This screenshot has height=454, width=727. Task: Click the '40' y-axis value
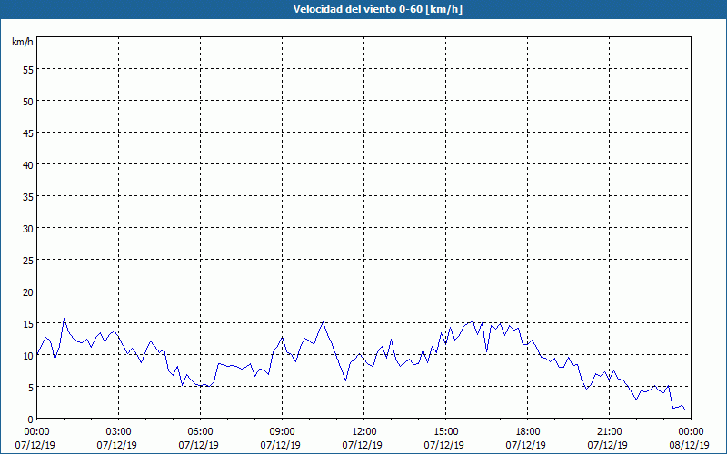pyautogui.click(x=28, y=165)
